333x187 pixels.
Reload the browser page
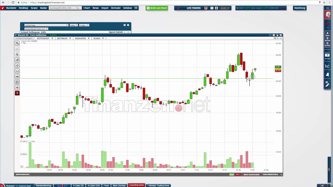13,2
